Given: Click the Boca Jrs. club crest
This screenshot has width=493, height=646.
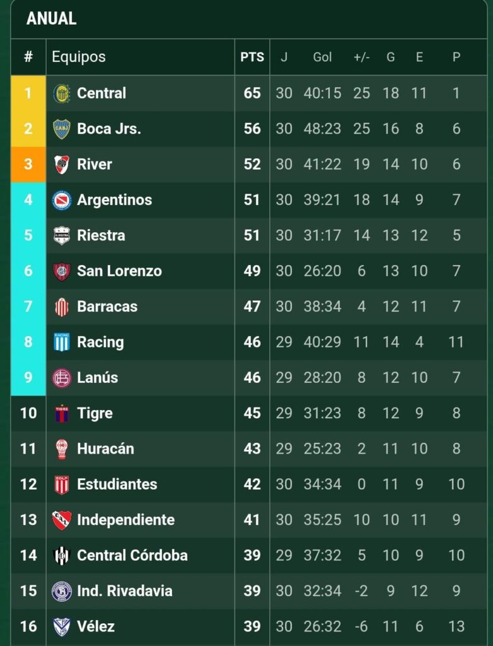Looking at the screenshot, I should click(62, 129).
